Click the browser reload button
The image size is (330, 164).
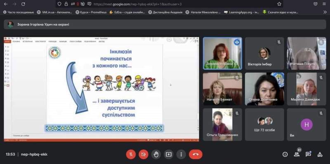tap(23, 4)
